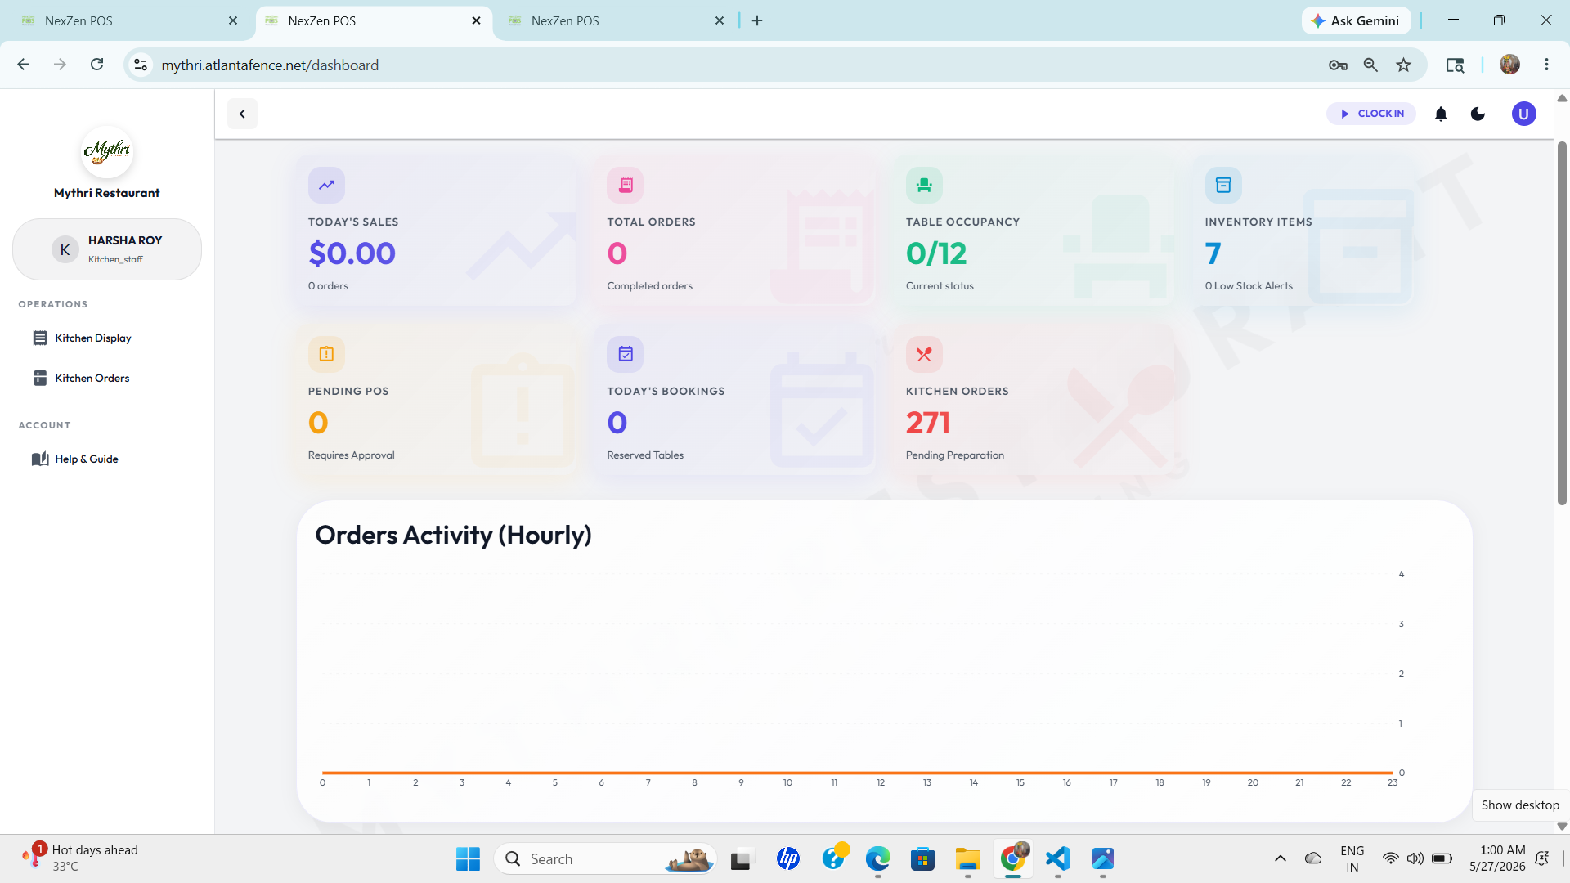This screenshot has width=1570, height=883.
Task: Click the Mythri Restaurant logo
Action: [x=107, y=151]
